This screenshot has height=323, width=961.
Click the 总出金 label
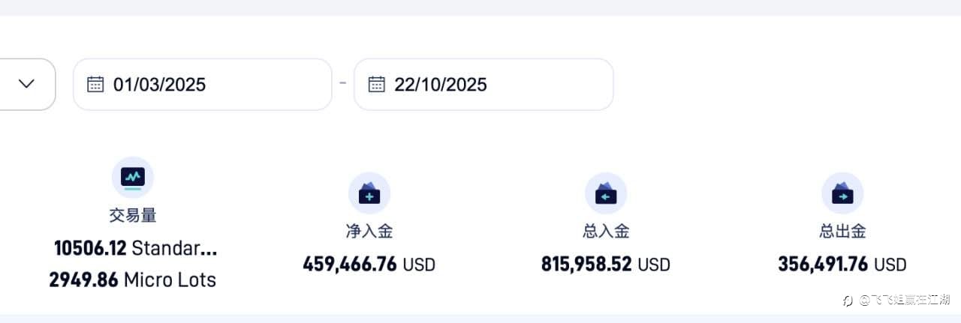(842, 232)
